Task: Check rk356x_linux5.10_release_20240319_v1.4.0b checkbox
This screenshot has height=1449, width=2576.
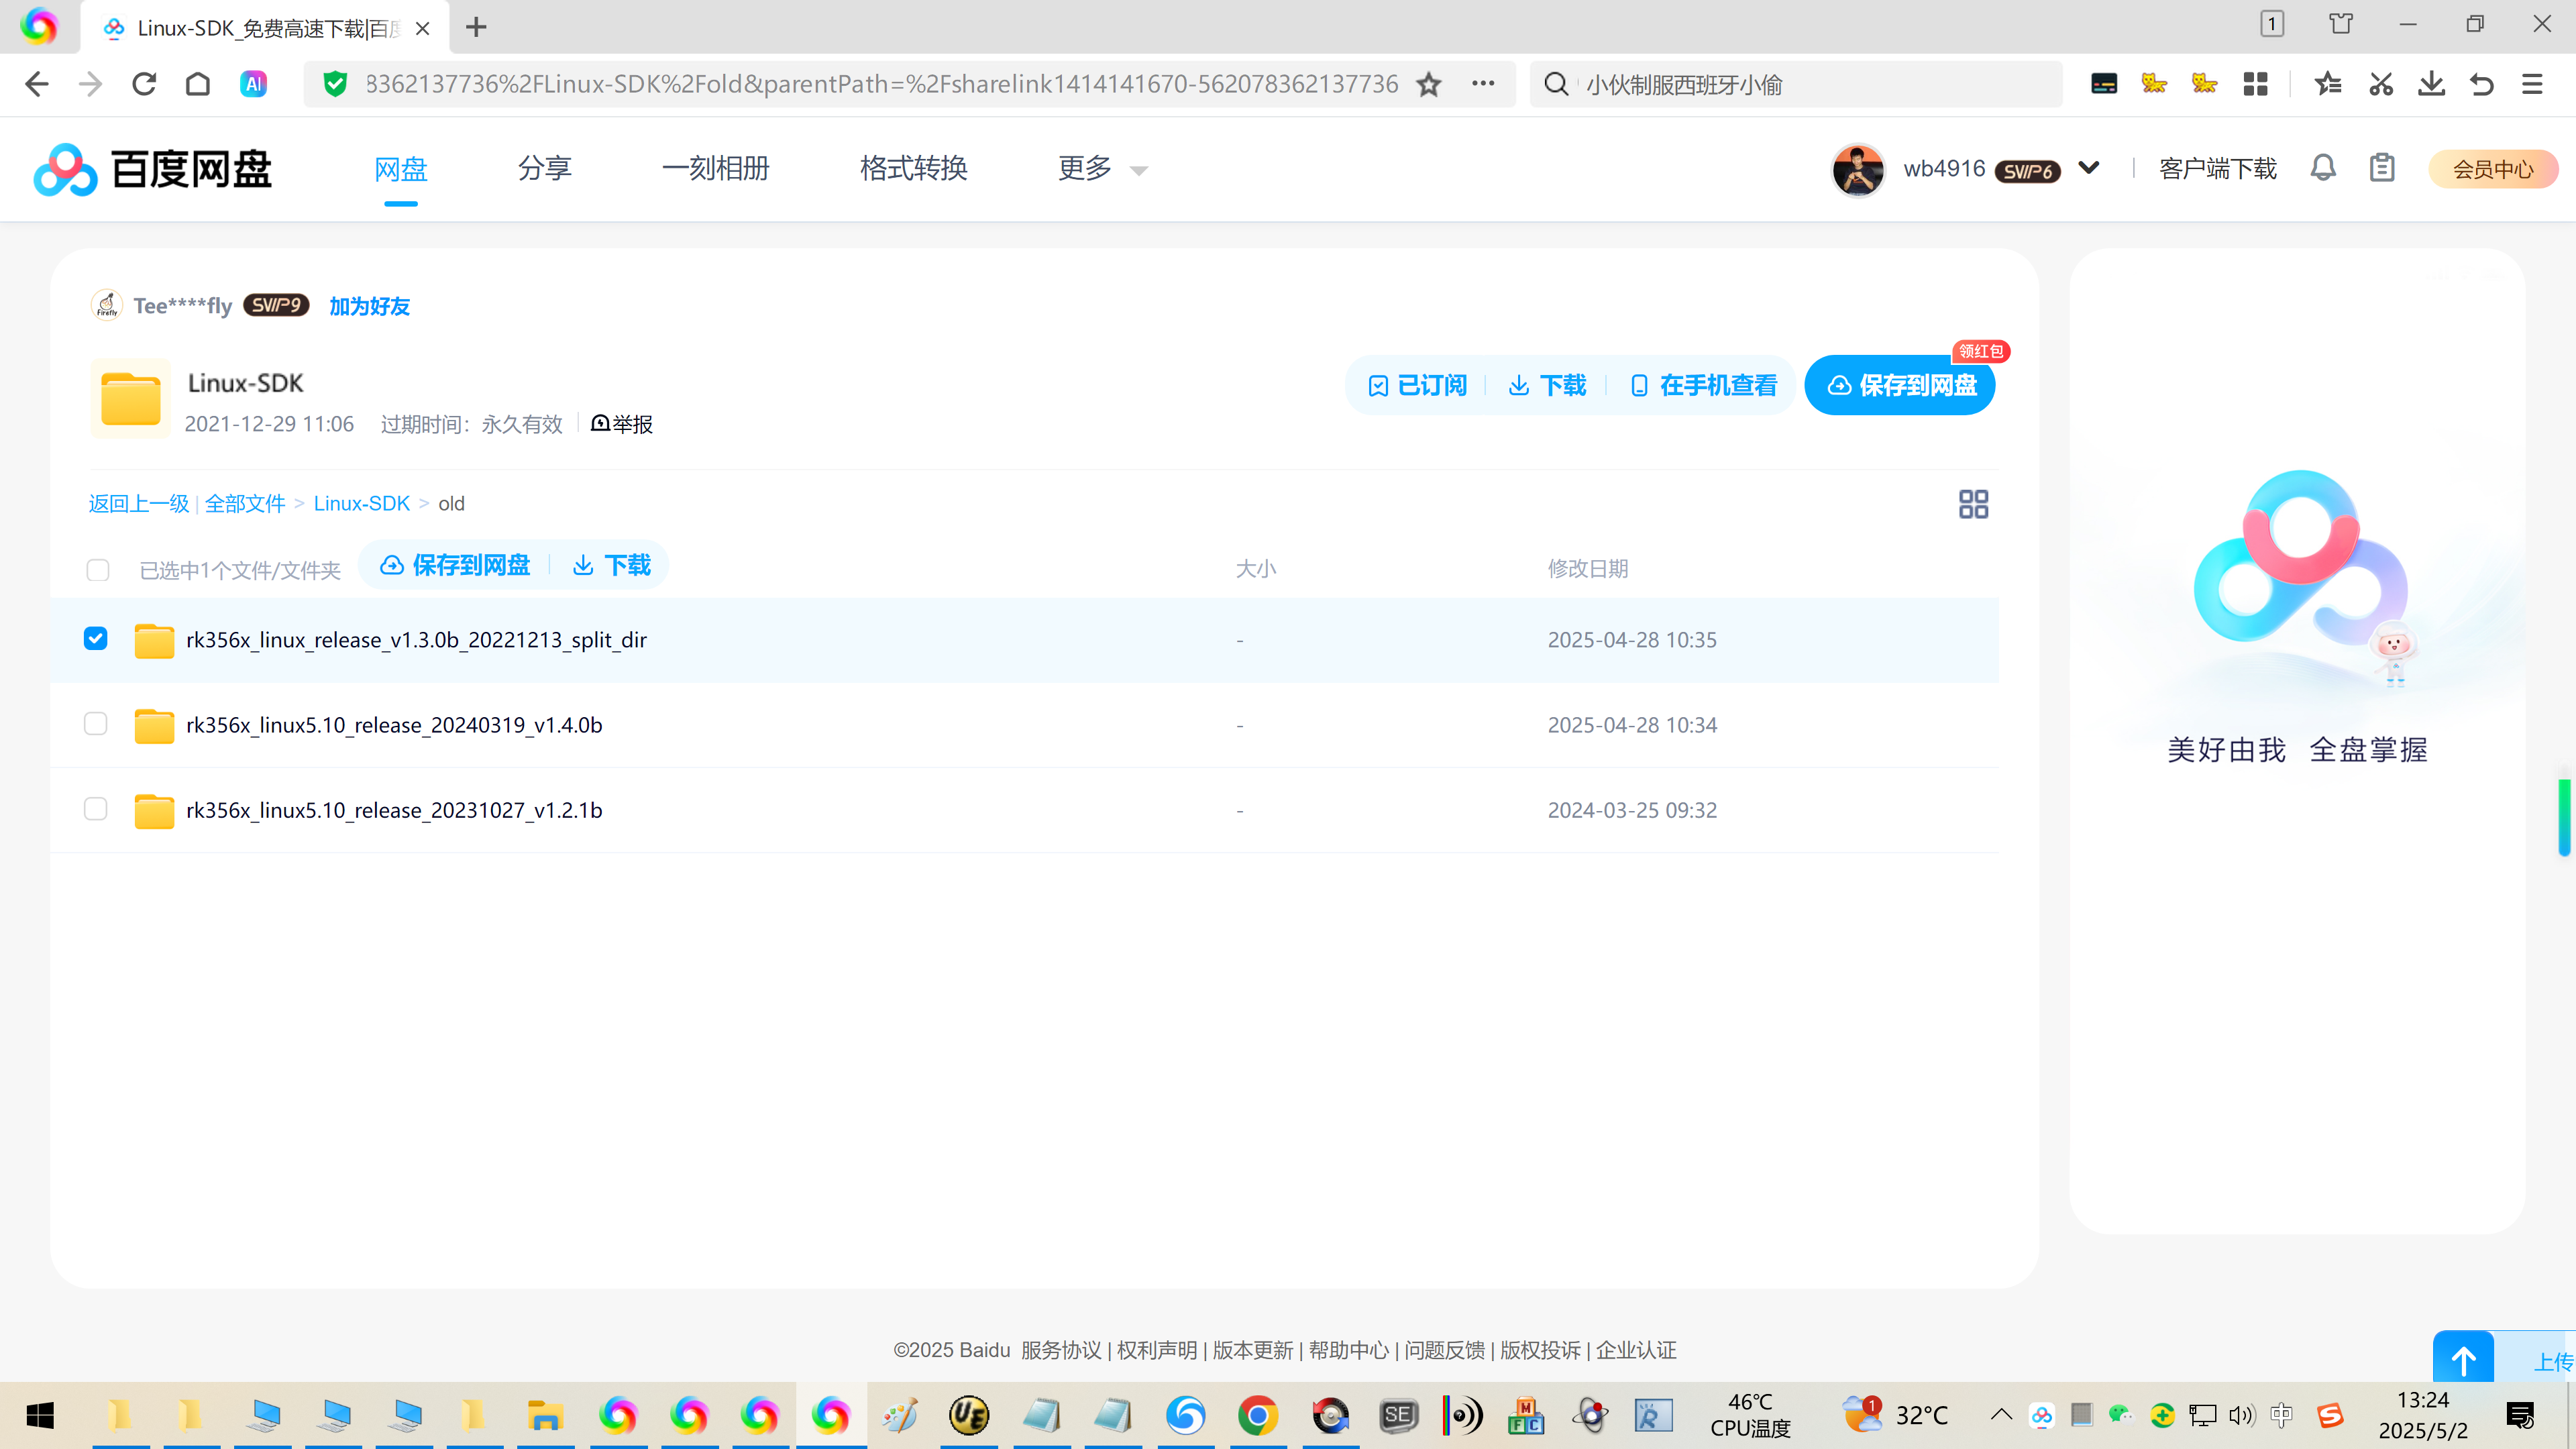Action: tap(96, 723)
